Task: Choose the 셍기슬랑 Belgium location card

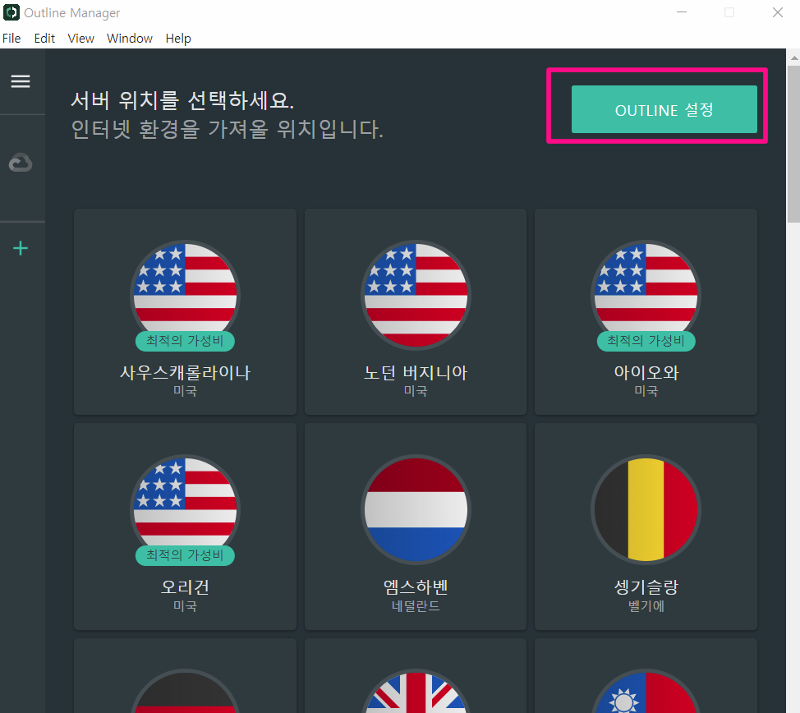Action: 646,527
